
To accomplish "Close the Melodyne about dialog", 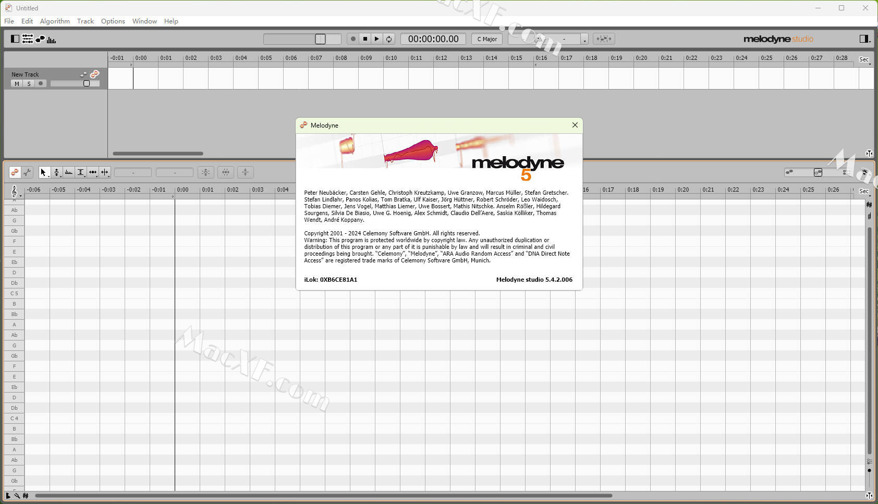I will pos(575,125).
